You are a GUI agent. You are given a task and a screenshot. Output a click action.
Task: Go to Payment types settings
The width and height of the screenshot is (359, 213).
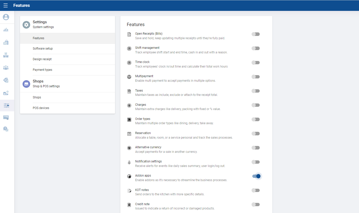click(x=42, y=70)
